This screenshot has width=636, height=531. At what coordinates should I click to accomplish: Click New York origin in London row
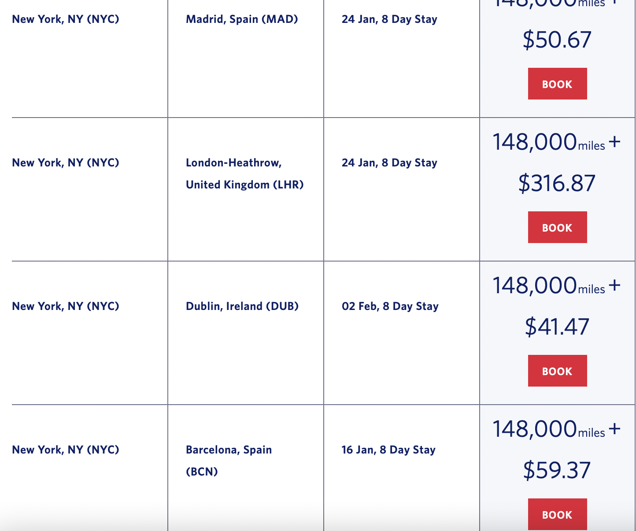pos(66,163)
